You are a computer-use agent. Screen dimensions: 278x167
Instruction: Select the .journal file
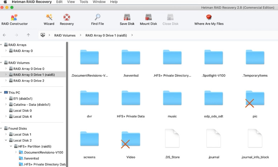coord(214,138)
